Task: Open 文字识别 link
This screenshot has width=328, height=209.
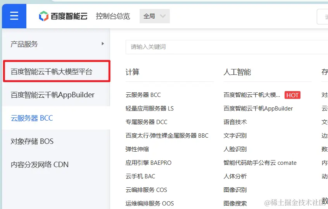Action: pos(235,136)
